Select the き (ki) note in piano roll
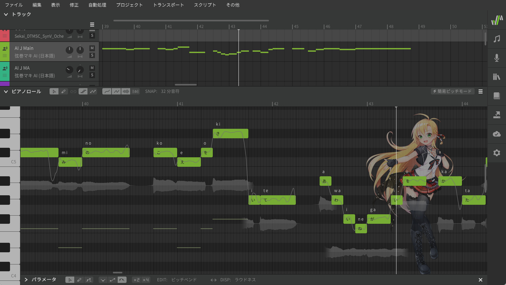The height and width of the screenshot is (285, 506). (x=230, y=134)
